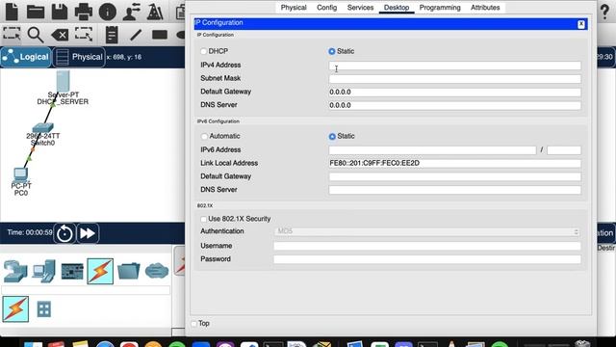Open file with folder icon
The image size is (616, 347).
(36, 12)
